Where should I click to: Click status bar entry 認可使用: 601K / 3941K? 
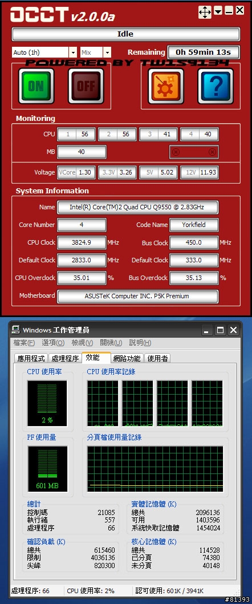pos(169,591)
